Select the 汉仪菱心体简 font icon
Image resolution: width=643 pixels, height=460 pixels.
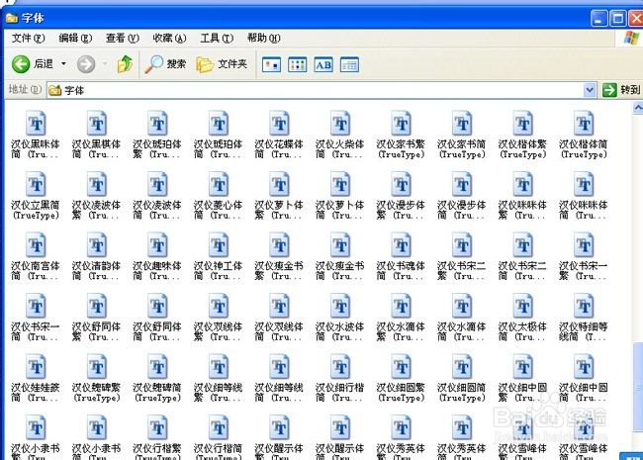[x=219, y=184]
